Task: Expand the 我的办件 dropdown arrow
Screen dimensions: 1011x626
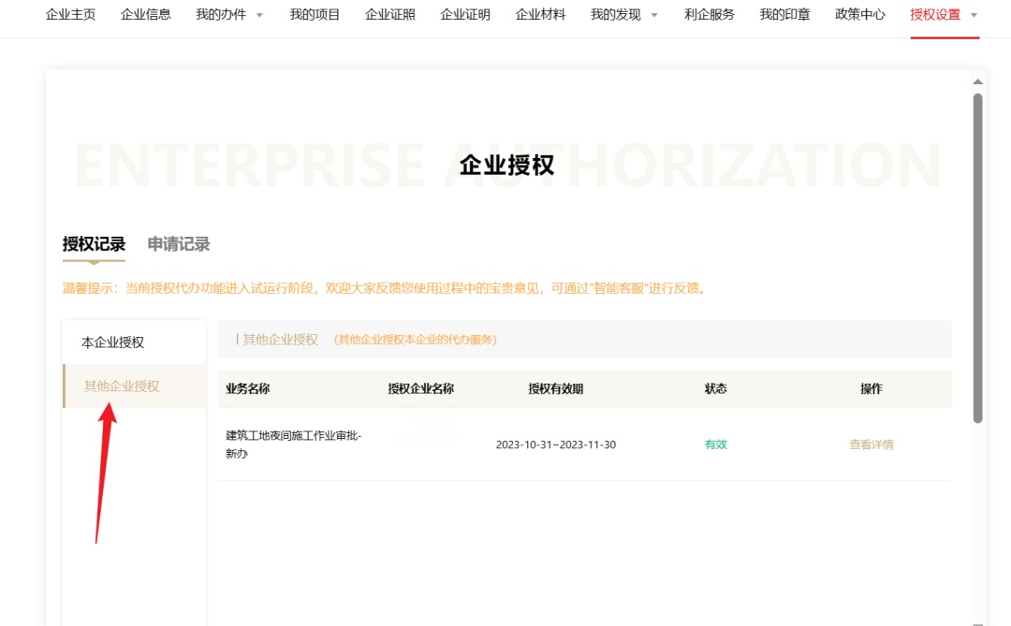Action: [259, 16]
